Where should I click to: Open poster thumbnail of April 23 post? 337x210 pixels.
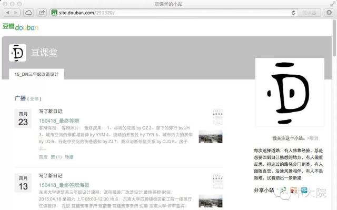coord(217,117)
